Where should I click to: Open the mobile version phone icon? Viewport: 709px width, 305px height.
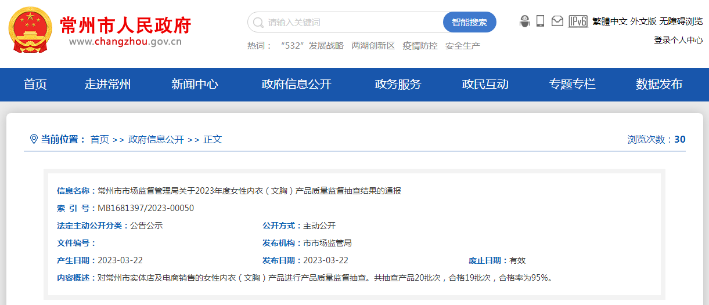point(540,21)
